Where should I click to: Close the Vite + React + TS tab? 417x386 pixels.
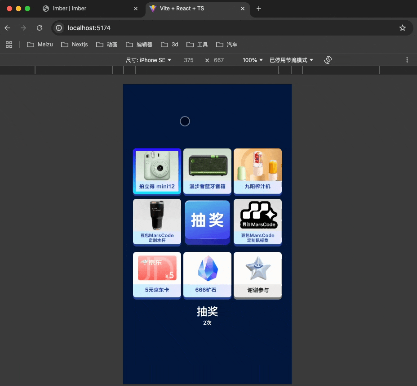243,9
